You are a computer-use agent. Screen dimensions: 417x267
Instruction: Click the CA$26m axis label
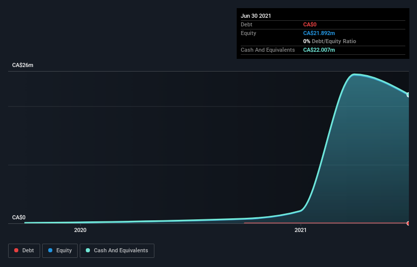[x=23, y=65]
